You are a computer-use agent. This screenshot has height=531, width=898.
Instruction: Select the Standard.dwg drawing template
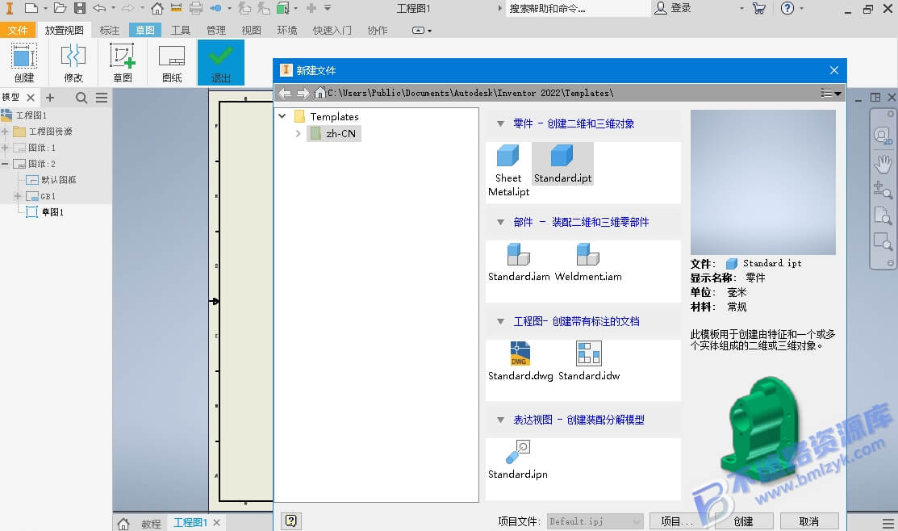click(520, 361)
